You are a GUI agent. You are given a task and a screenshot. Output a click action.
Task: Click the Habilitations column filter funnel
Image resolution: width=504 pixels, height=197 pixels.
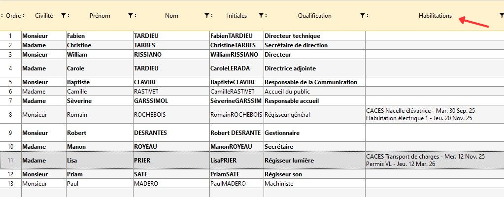(x=501, y=16)
